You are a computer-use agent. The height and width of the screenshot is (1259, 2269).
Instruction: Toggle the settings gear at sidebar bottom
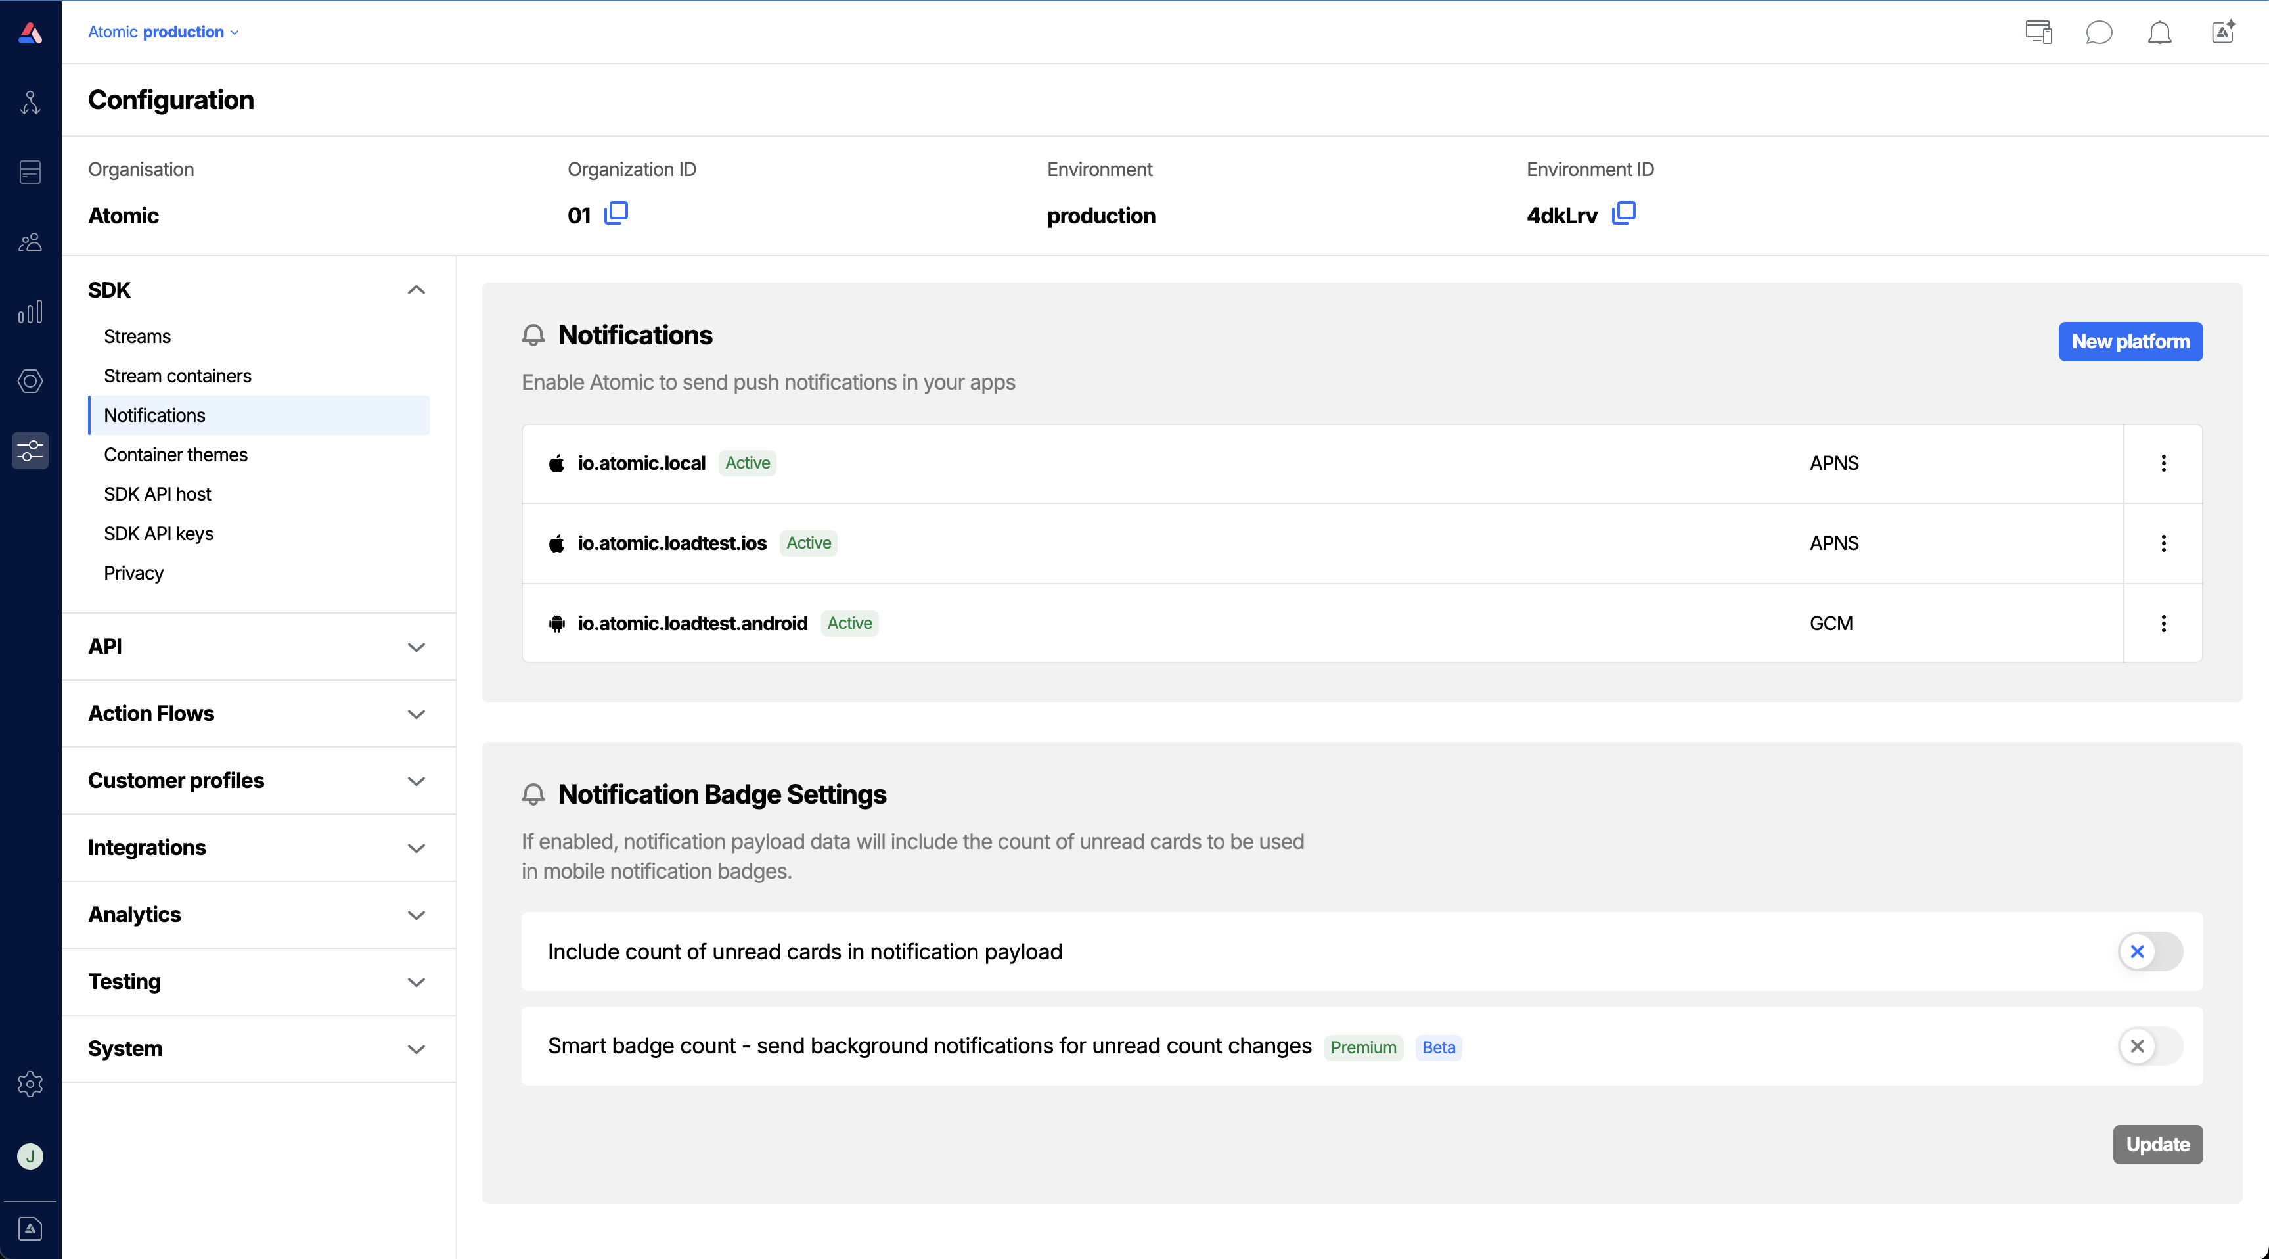pos(30,1085)
